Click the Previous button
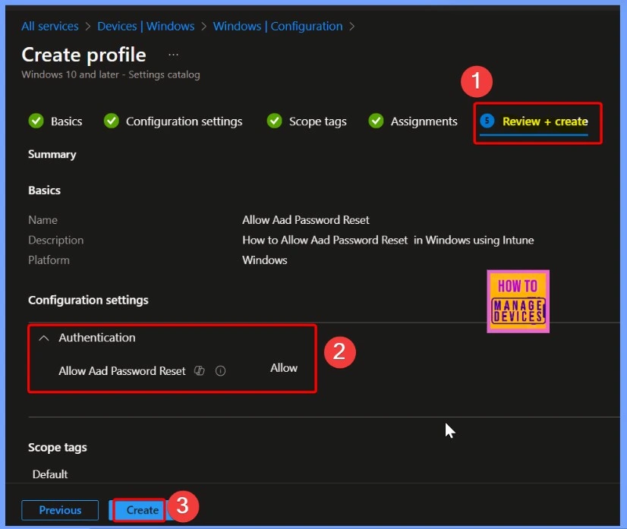This screenshot has width=627, height=529. click(60, 510)
